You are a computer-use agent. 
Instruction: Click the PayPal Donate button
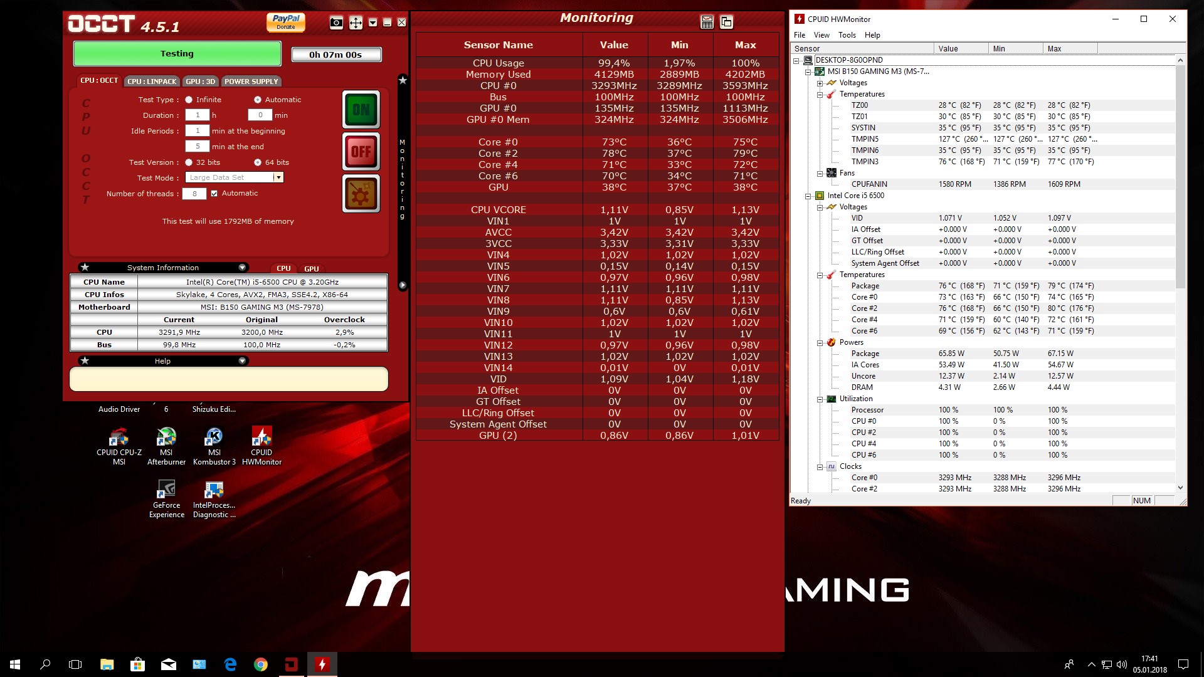286,22
